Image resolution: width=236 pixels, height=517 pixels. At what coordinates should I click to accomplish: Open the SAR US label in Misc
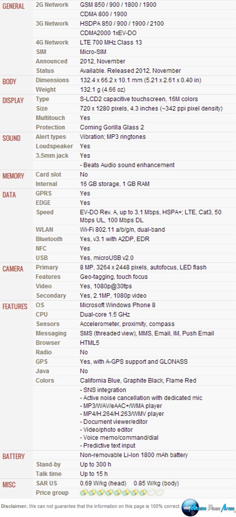tap(46, 483)
